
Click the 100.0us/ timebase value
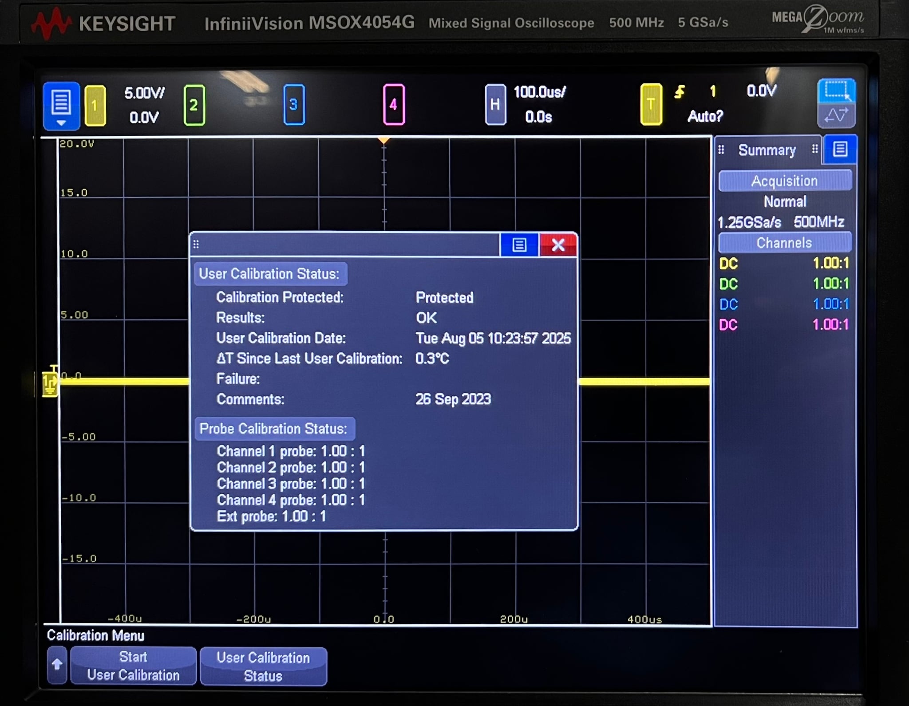(539, 92)
